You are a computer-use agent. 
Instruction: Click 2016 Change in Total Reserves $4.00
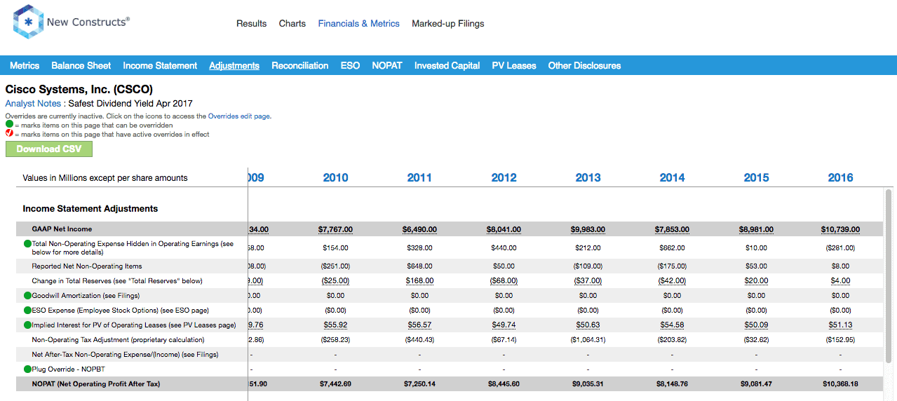point(840,280)
